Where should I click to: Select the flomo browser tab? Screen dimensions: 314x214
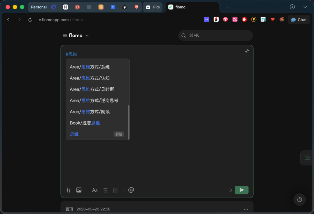coord(192,7)
